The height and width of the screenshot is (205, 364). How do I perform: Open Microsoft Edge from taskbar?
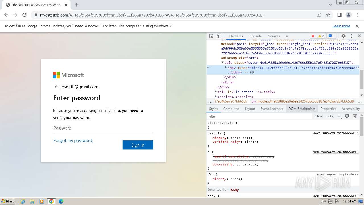click(61, 201)
